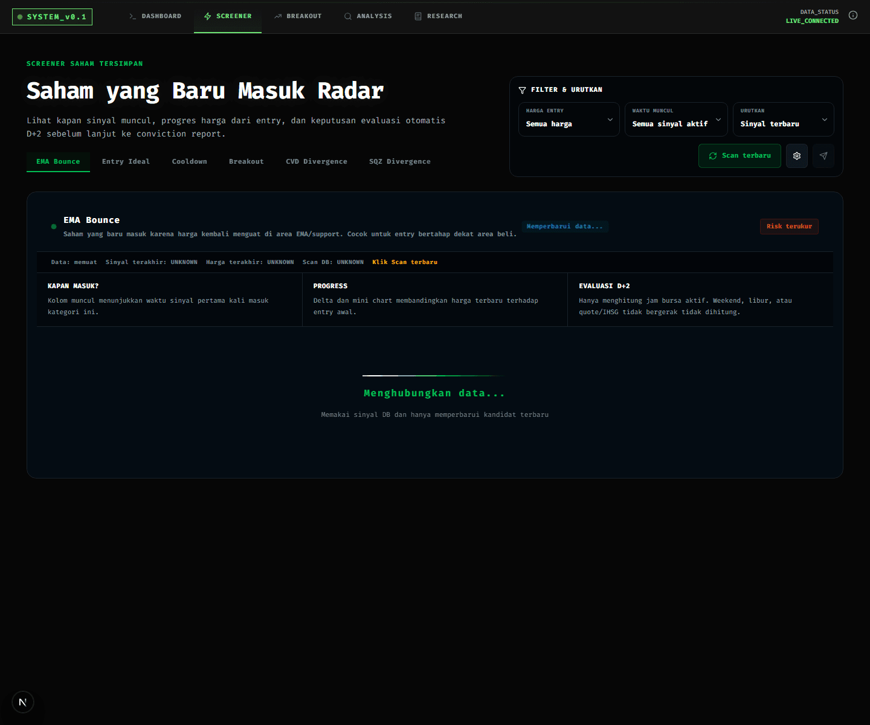Open the Urutkan sort dropdown
870x725 pixels.
[784, 119]
